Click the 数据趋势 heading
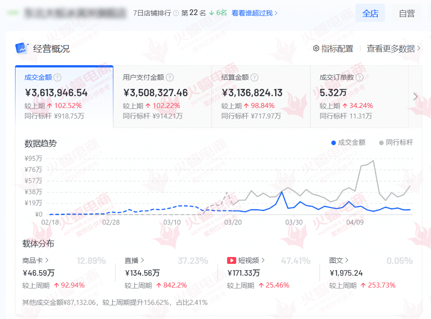Image resolution: width=431 pixels, height=319 pixels. [x=41, y=144]
